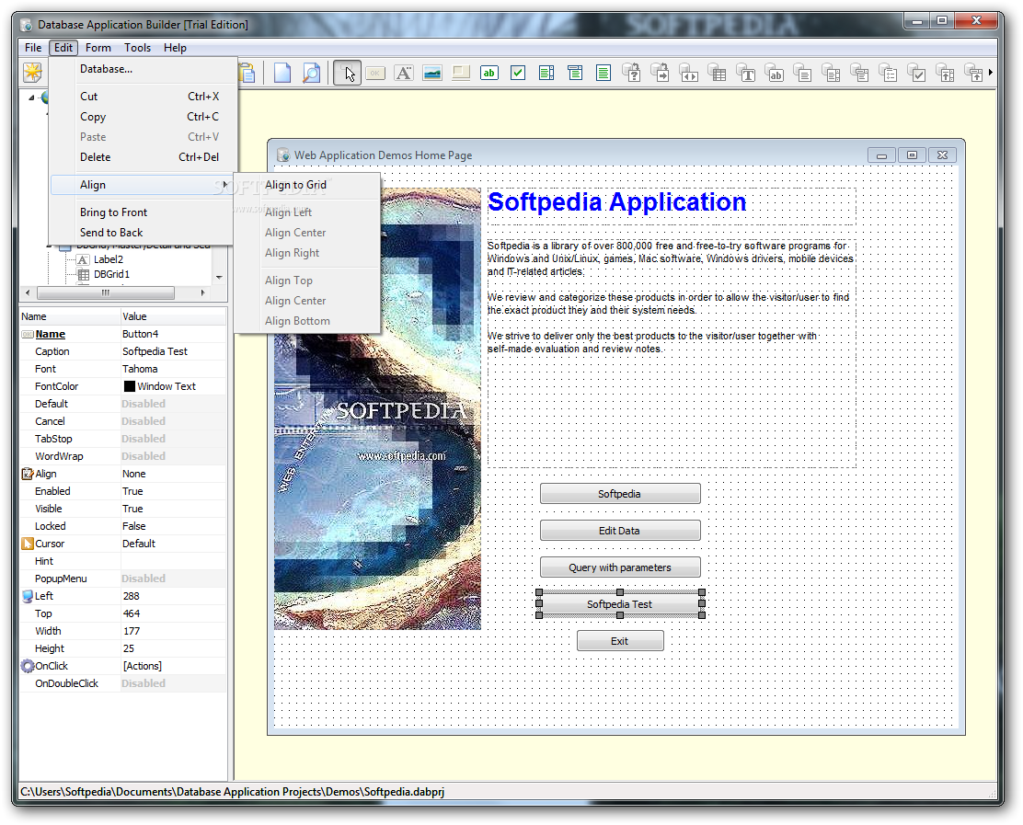Open the File menu

click(x=32, y=48)
